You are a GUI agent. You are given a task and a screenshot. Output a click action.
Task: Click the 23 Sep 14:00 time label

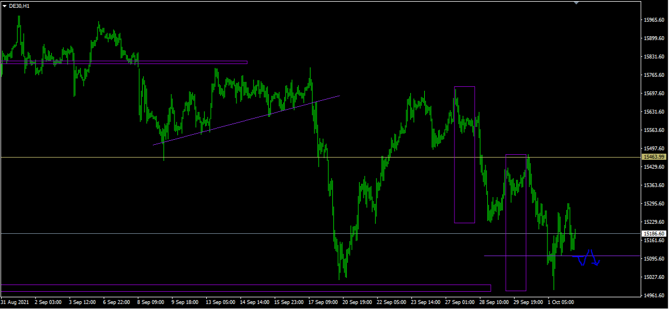(x=426, y=303)
